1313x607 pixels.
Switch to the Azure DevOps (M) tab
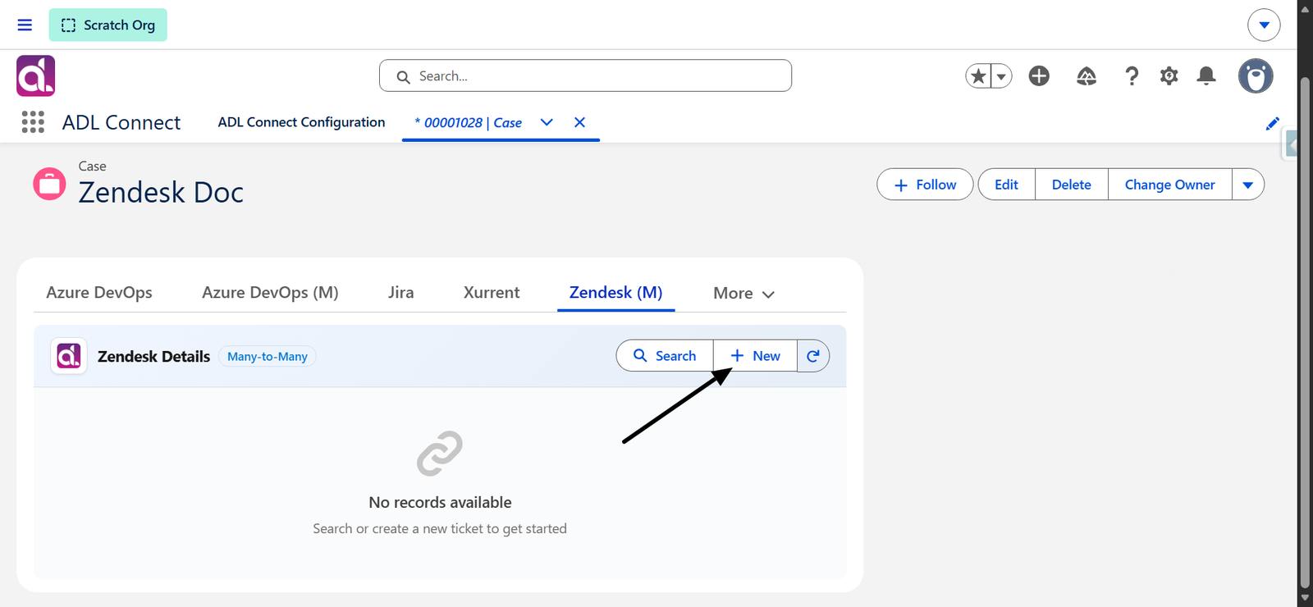point(270,293)
